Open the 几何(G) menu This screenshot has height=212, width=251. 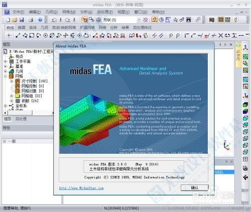click(x=52, y=12)
